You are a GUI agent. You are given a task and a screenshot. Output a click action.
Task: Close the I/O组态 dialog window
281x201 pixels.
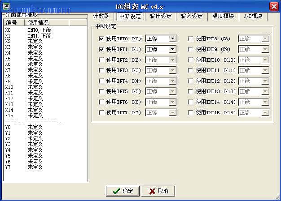(273, 6)
